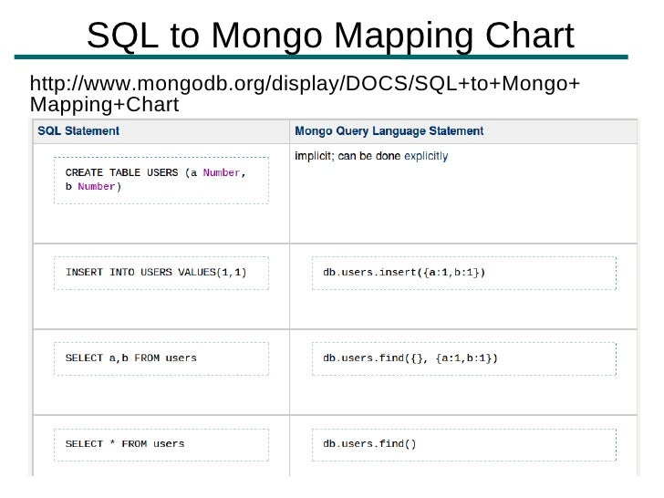Click the slide title SQL to Mongo Mapping Chart
The image size is (664, 498).
(x=330, y=36)
